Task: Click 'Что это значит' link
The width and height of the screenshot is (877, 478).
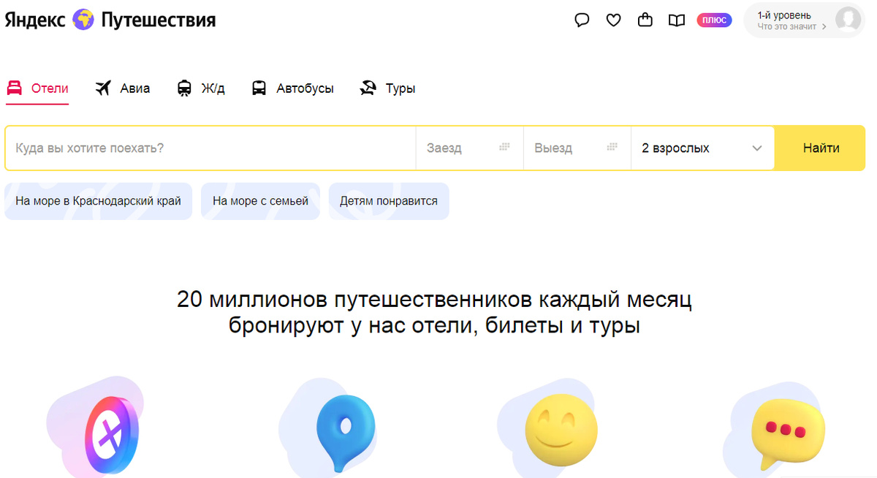Action: (787, 27)
